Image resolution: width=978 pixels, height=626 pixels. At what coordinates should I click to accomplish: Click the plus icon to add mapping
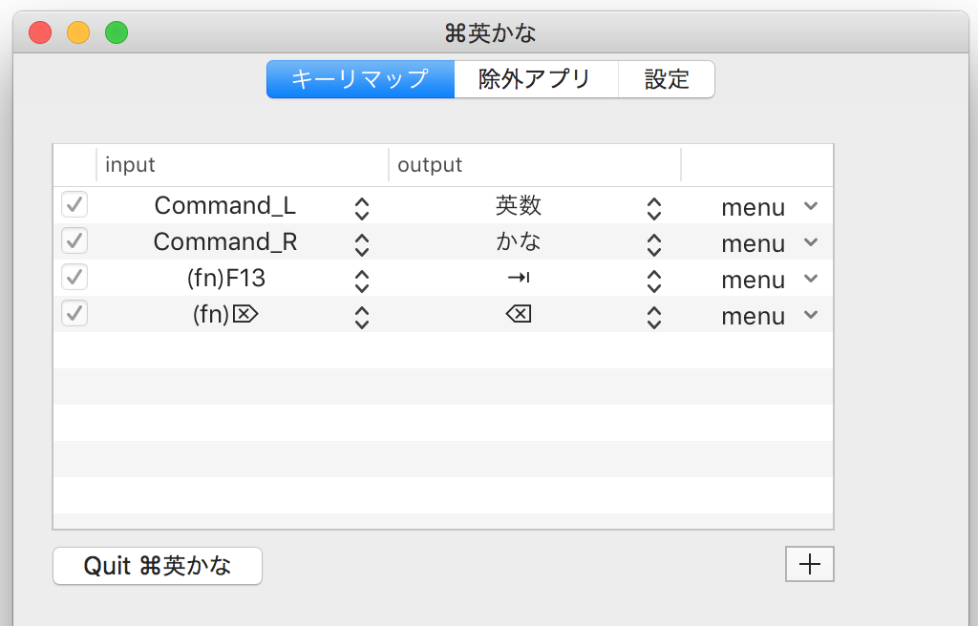point(809,564)
